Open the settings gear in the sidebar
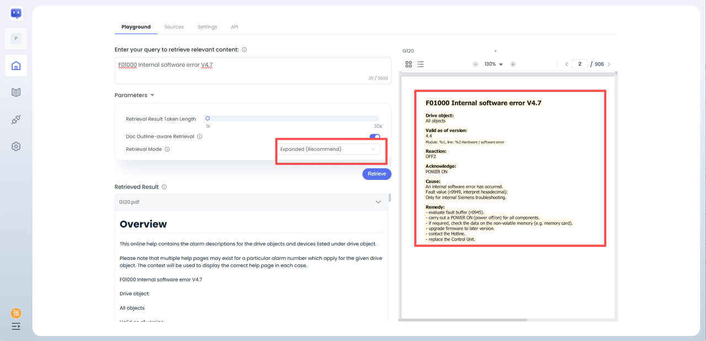 [16, 146]
